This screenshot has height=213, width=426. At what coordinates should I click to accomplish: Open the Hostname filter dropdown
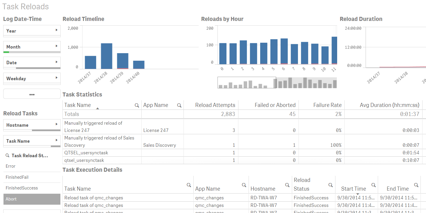[x=32, y=125]
